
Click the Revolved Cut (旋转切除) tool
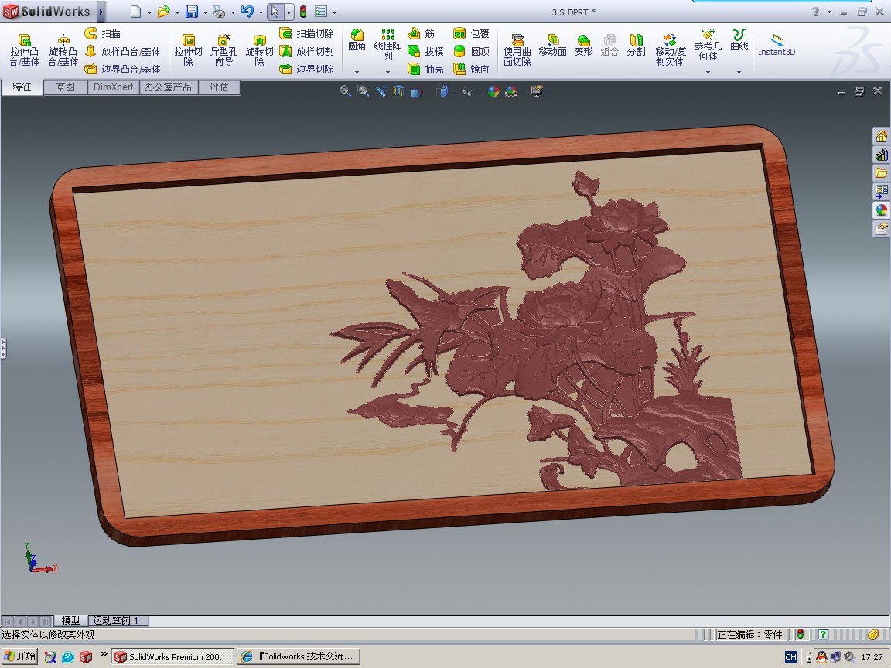point(260,50)
